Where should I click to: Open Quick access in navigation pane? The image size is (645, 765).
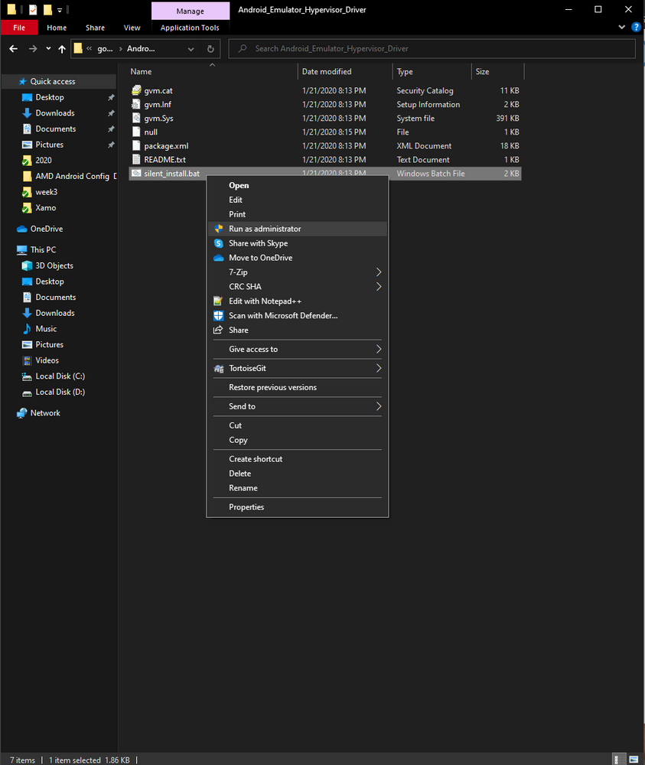pyautogui.click(x=53, y=82)
